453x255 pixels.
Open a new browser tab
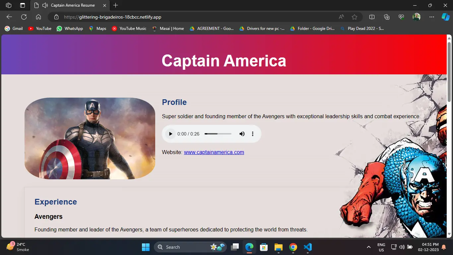(115, 5)
